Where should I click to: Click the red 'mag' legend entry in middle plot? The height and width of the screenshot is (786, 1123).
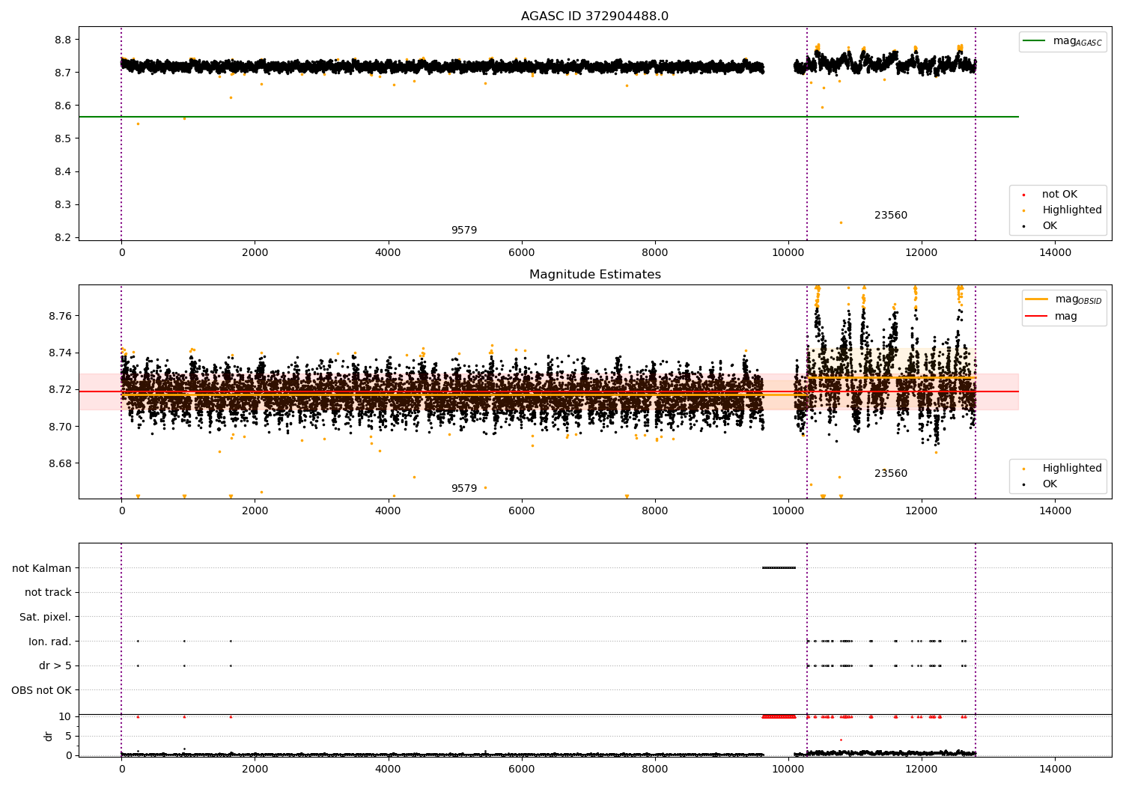[1065, 317]
